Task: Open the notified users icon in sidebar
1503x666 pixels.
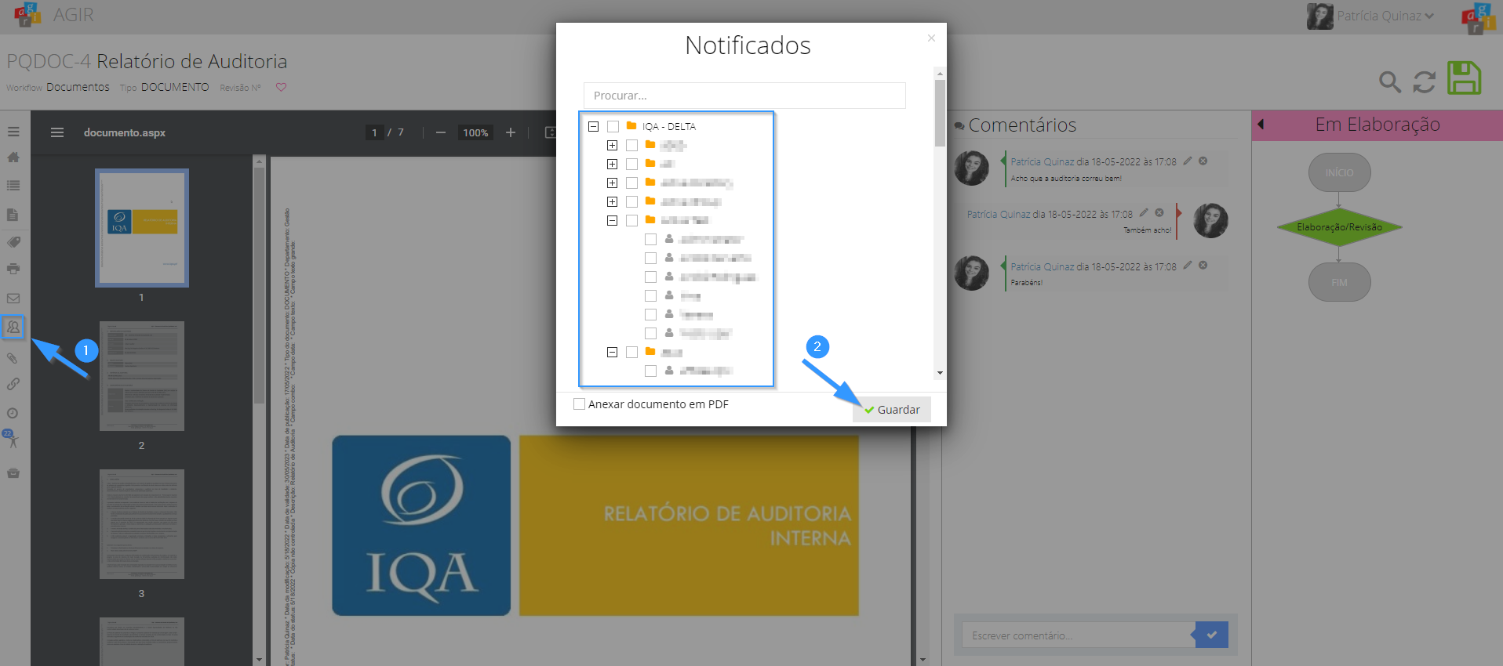Action: coord(13,327)
